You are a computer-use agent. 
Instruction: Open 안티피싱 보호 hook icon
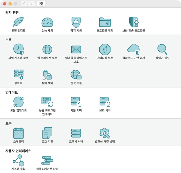coord(105,50)
